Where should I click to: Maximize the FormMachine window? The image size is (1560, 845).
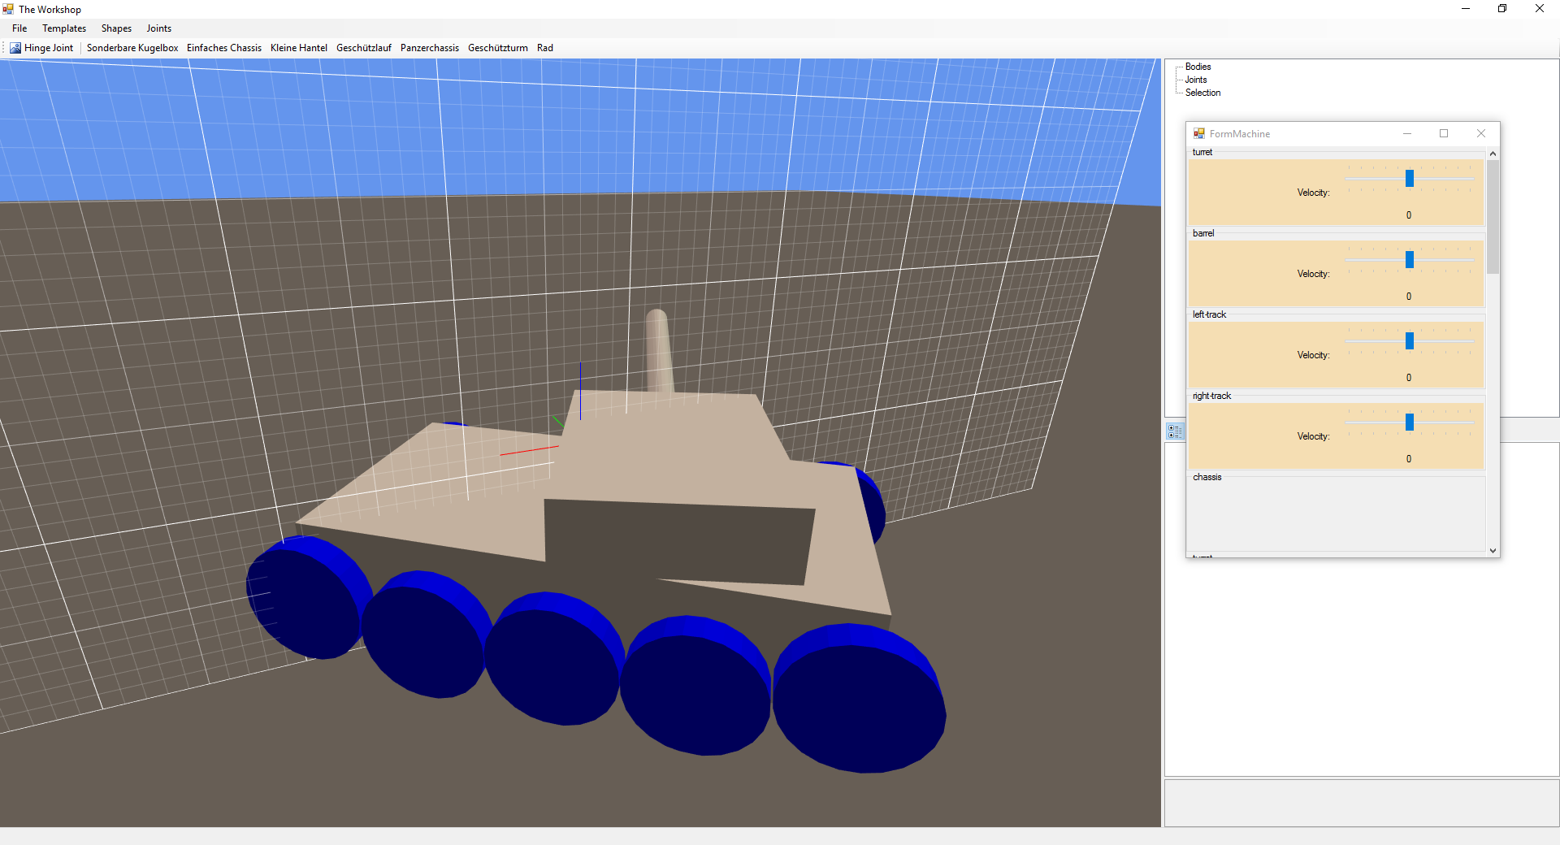(x=1444, y=134)
